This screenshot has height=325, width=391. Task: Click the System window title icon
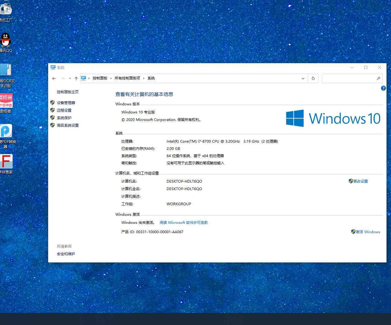pos(53,67)
